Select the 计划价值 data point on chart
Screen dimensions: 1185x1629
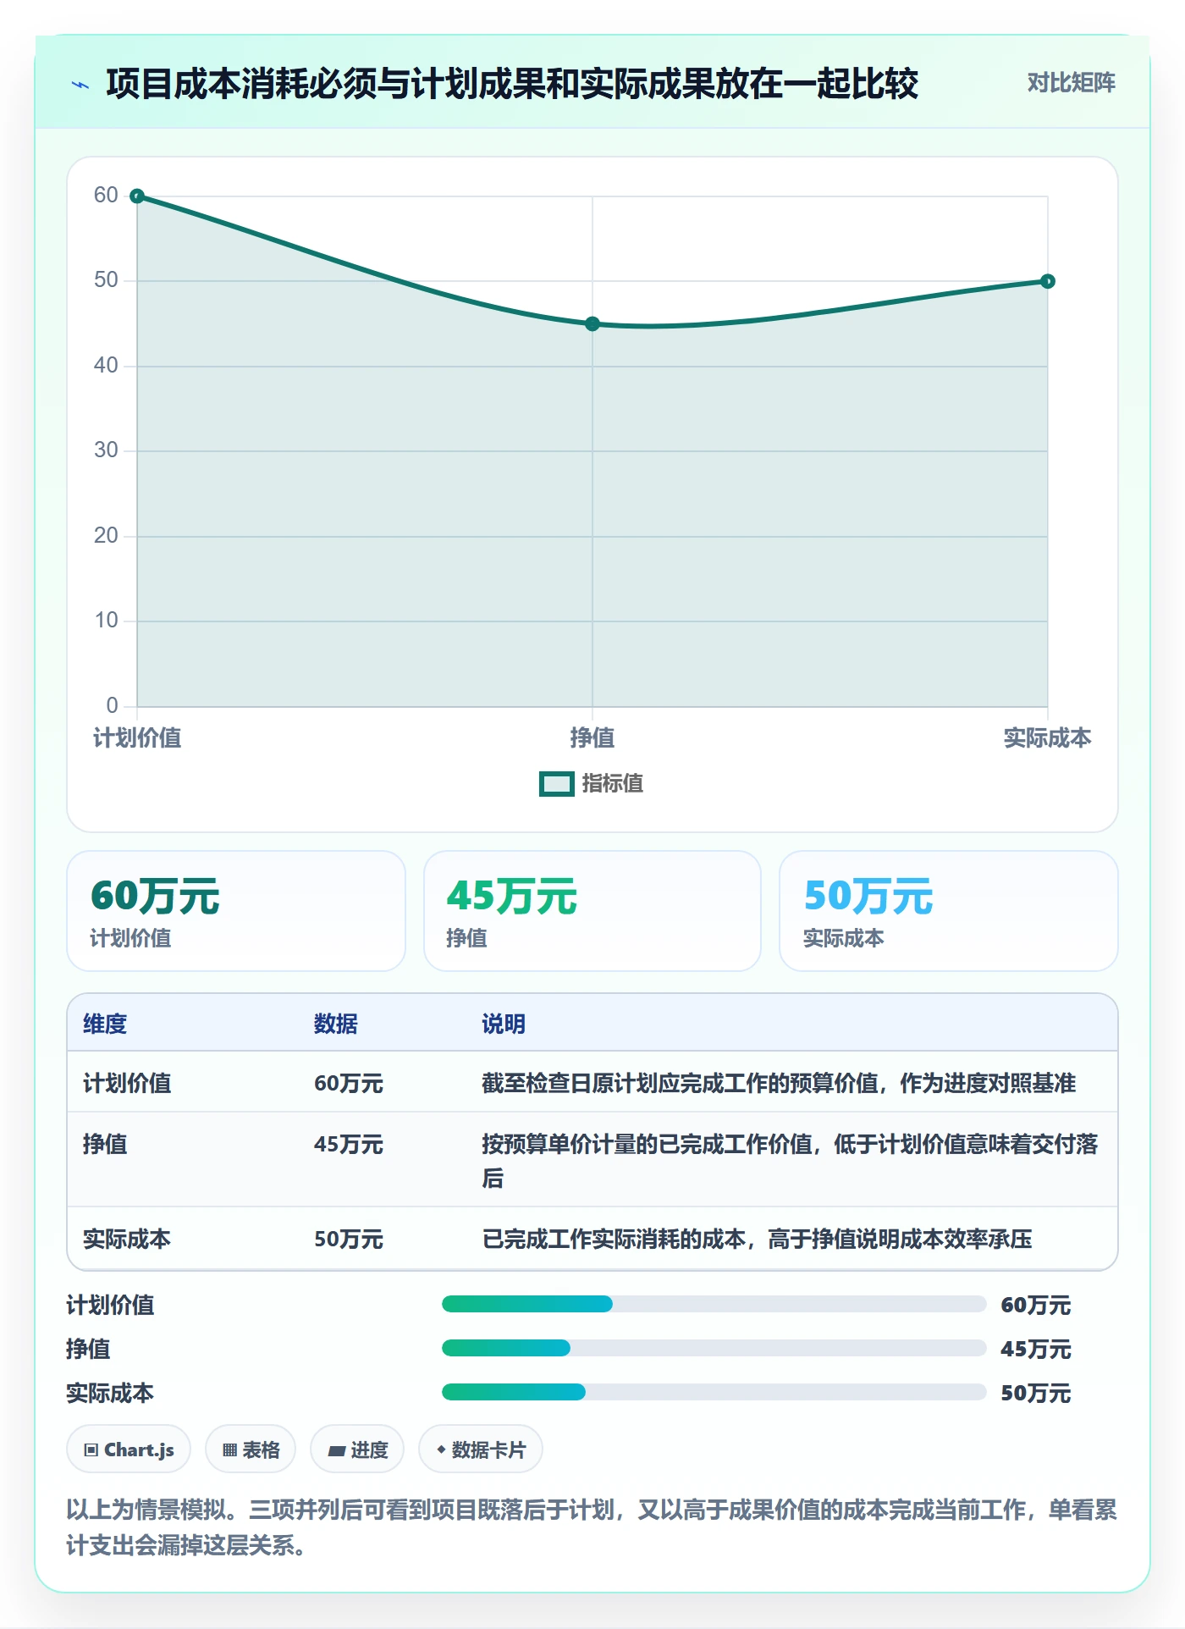[137, 196]
